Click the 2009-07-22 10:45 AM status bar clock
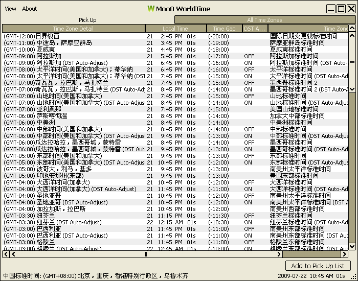The height and width of the screenshot is (281, 358). coord(311,276)
